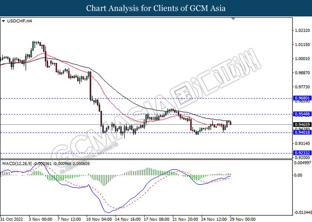
Task: Click the MACD axis 0.004997 value
Action: coord(303,163)
